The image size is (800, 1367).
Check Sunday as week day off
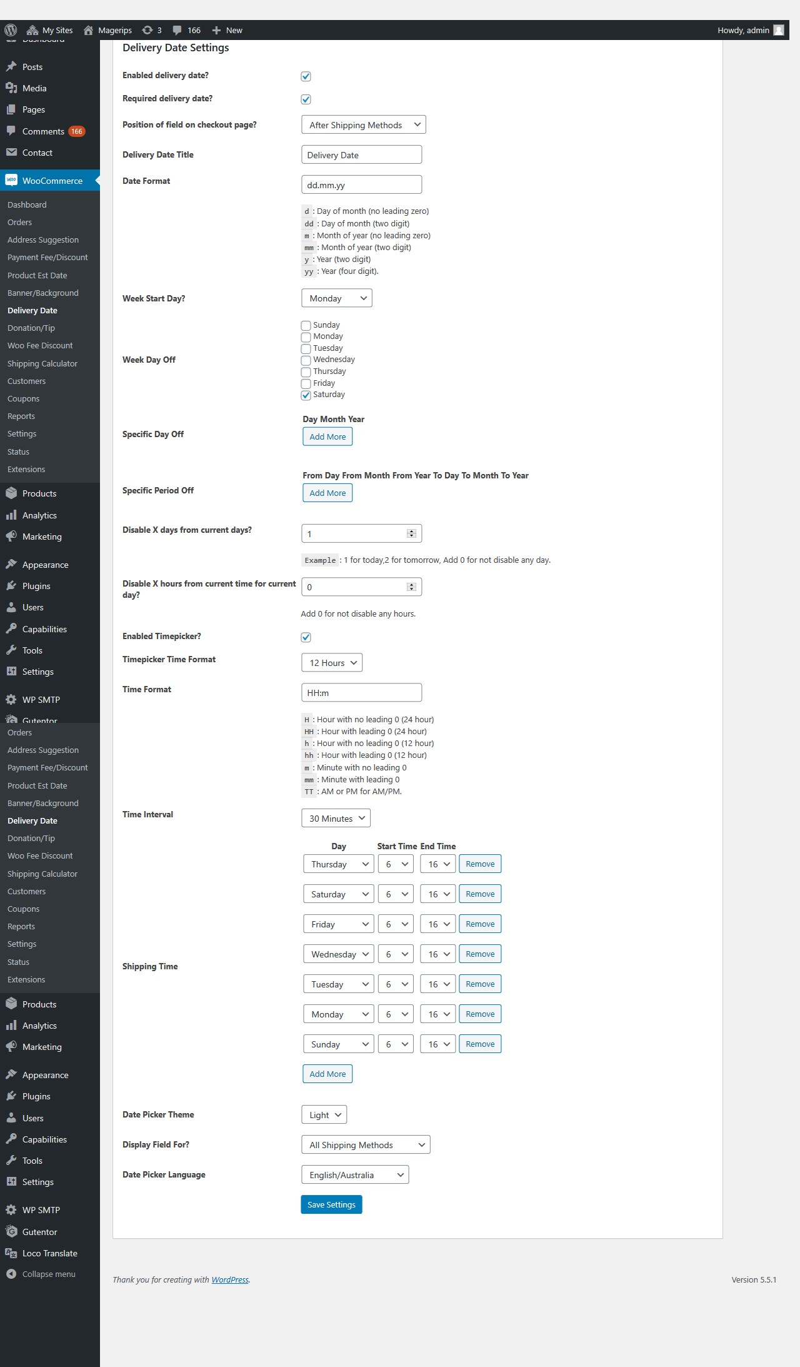(306, 326)
